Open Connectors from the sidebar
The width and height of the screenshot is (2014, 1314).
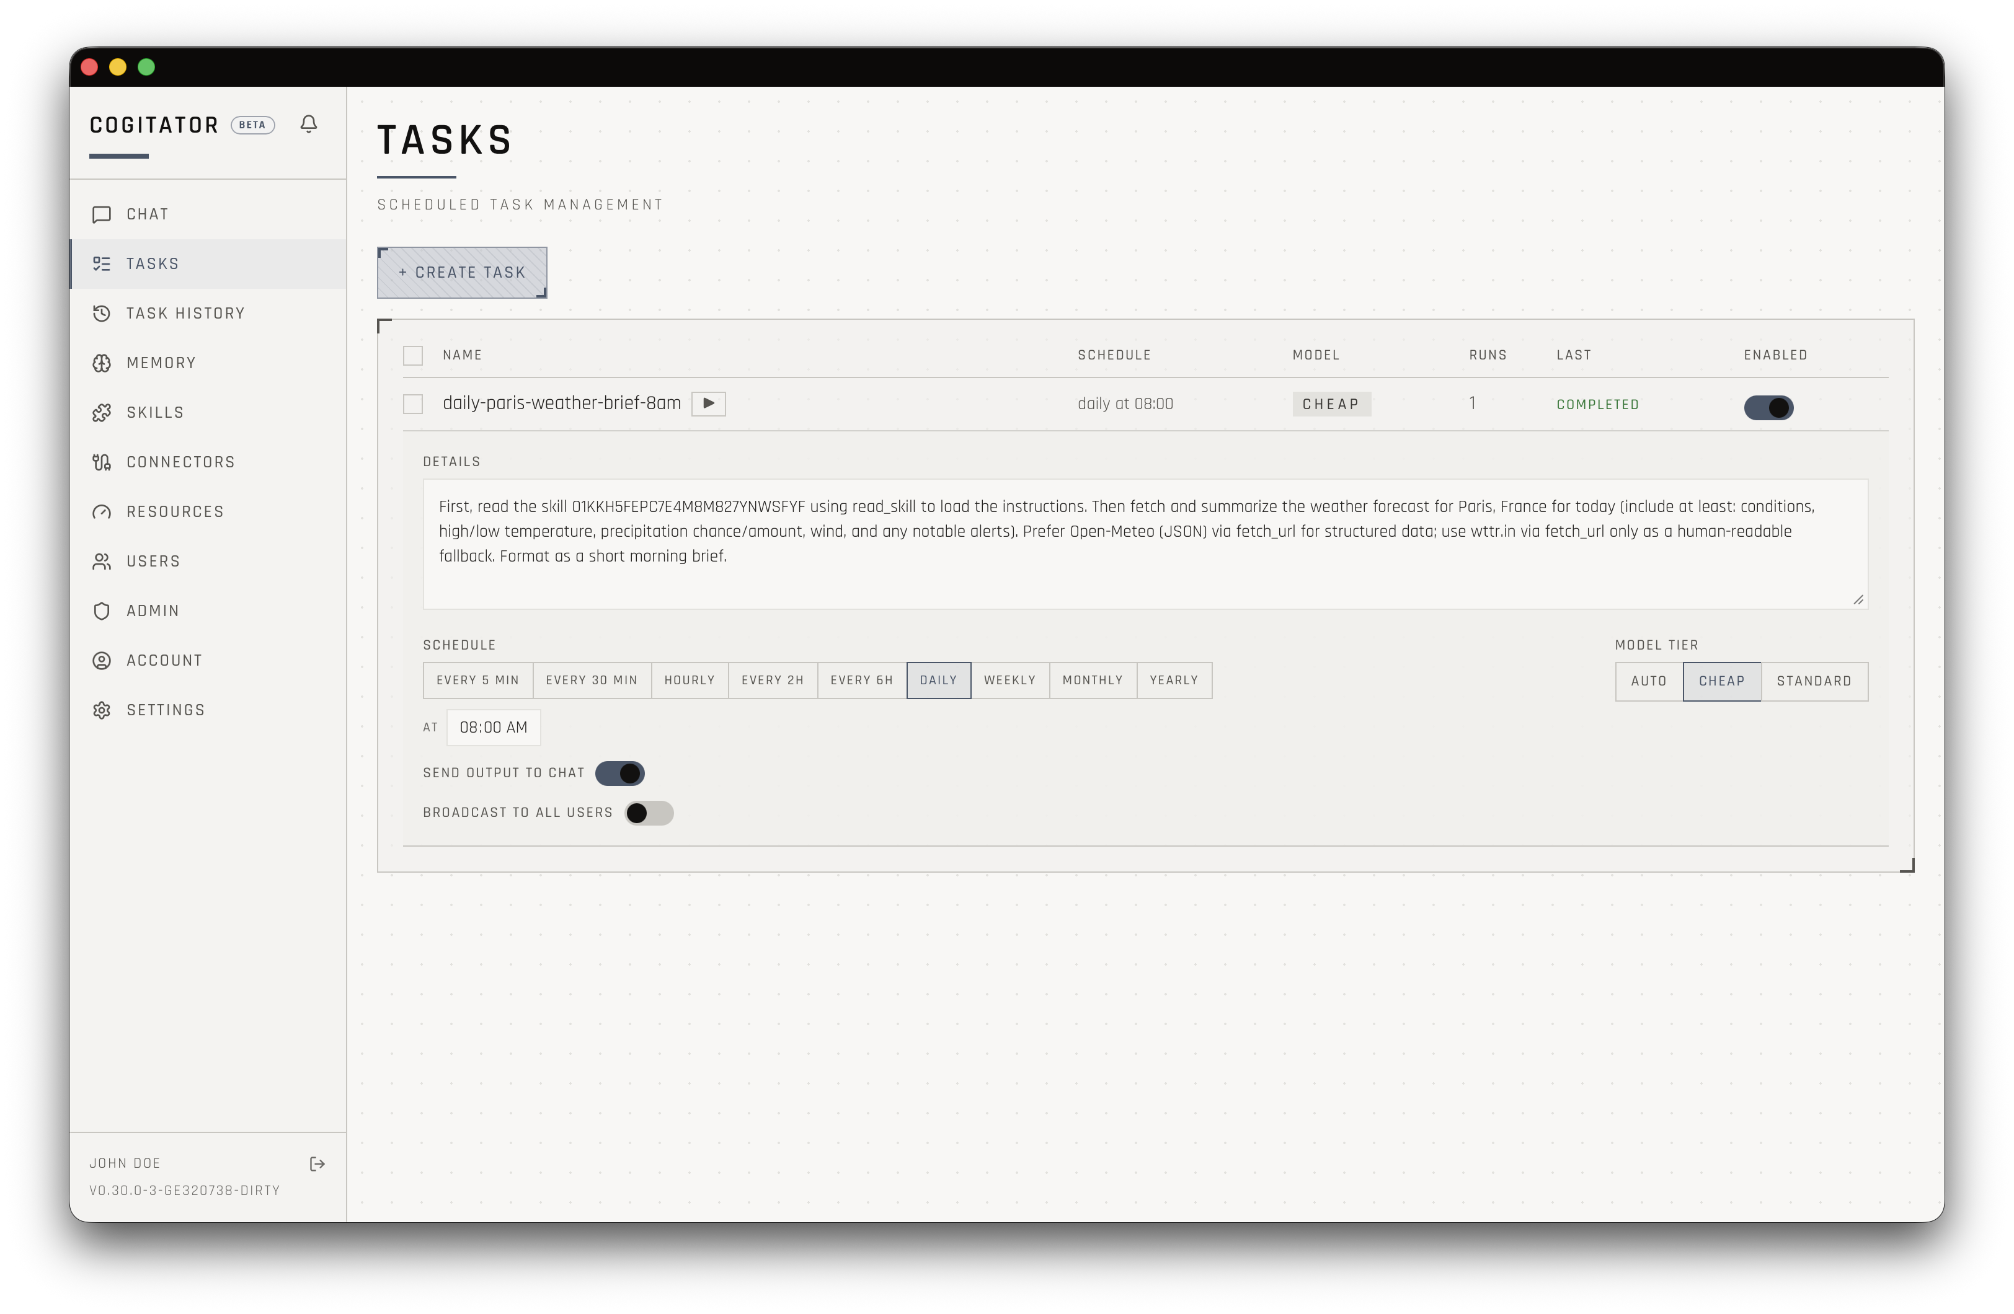[x=208, y=462]
